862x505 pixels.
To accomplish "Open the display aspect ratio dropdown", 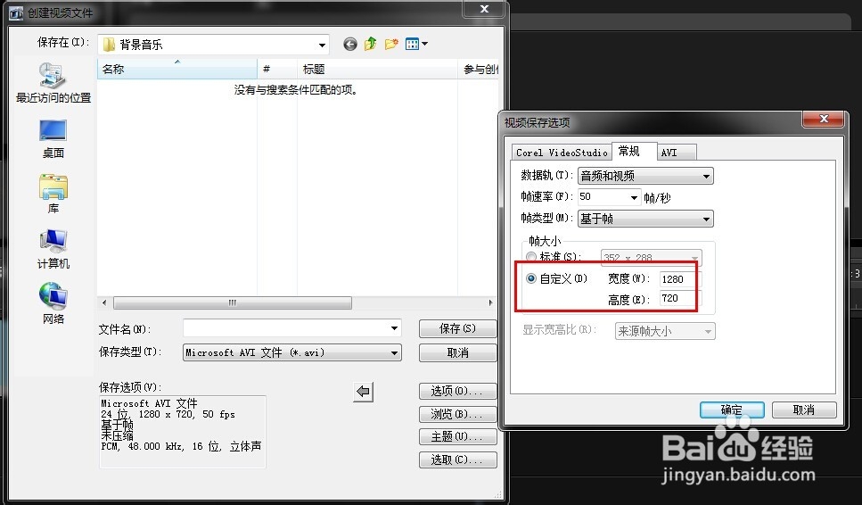I will pyautogui.click(x=665, y=331).
